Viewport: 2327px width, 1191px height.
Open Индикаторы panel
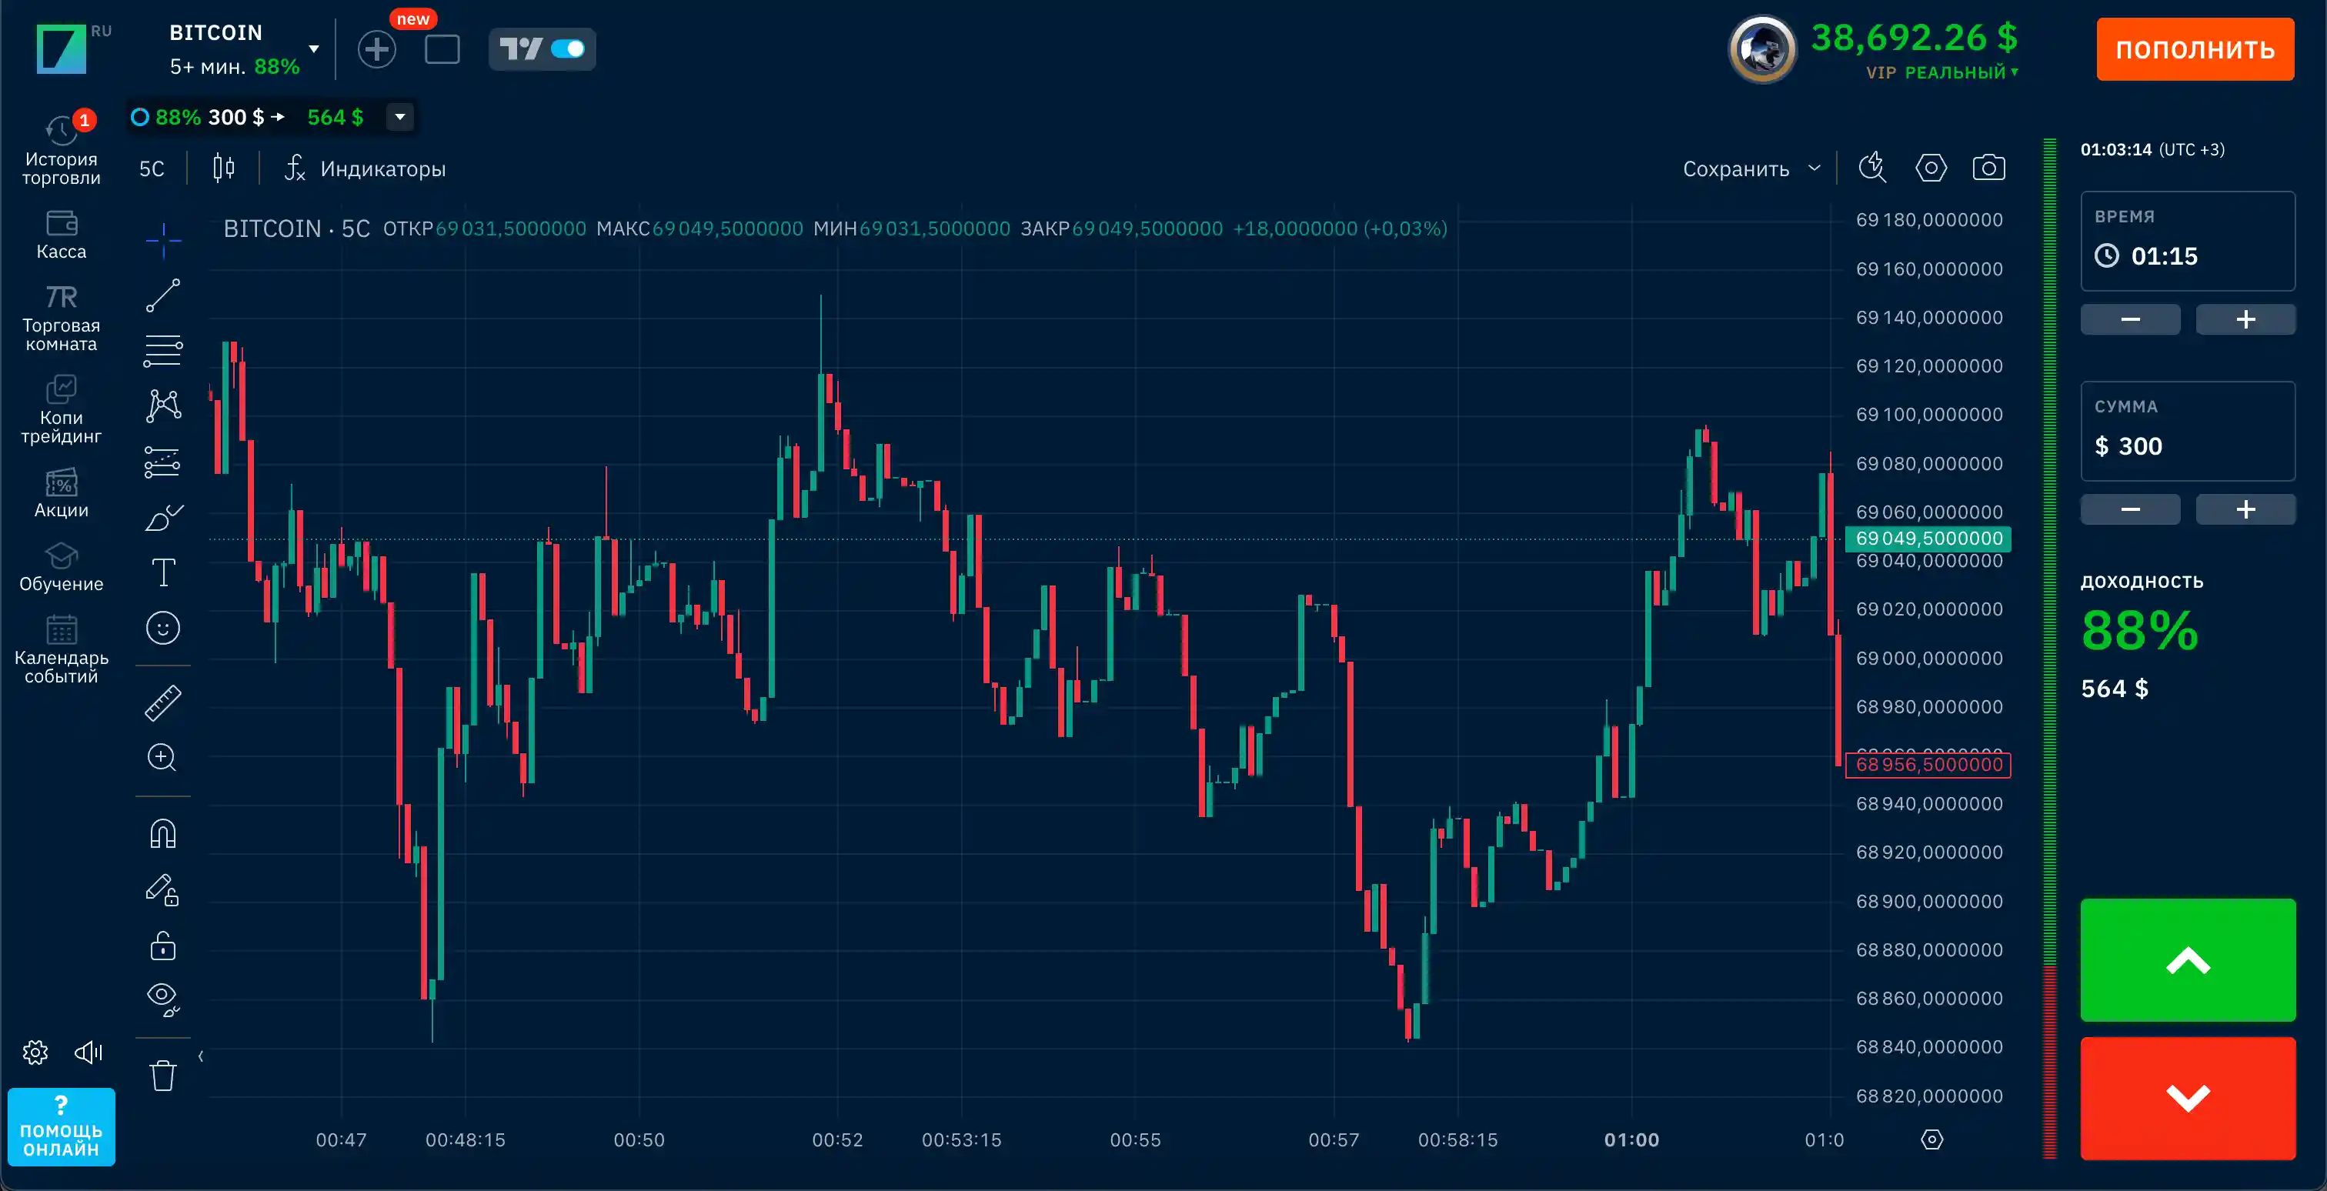[365, 168]
